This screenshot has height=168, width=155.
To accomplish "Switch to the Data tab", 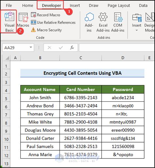I will coord(143,6).
